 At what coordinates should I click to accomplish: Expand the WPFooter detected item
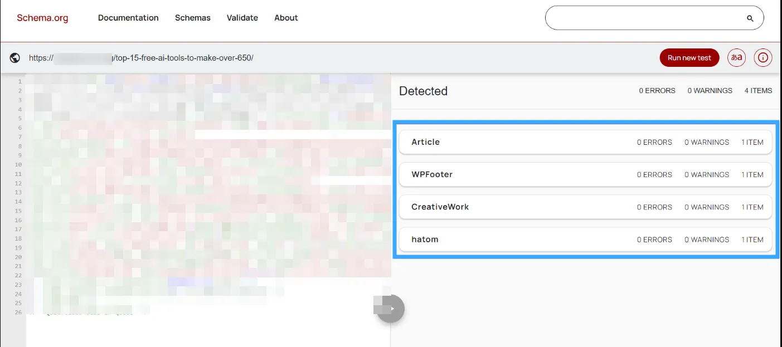pos(586,174)
